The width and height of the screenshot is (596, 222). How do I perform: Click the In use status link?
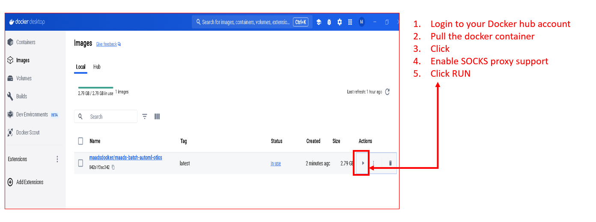(276, 164)
